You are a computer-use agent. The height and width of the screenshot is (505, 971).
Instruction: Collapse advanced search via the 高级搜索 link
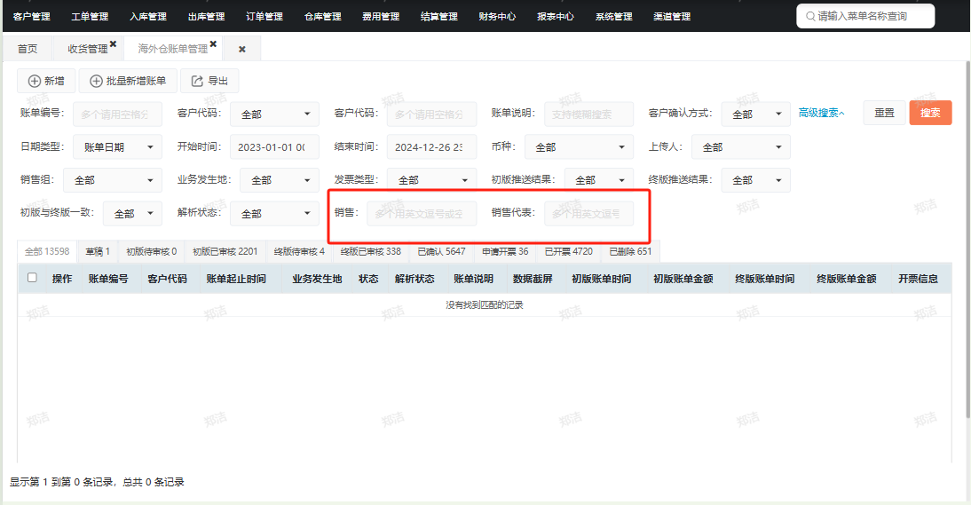[x=821, y=113]
